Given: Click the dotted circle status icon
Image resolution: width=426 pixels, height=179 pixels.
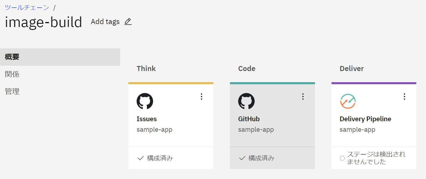Looking at the screenshot, I should coord(342,158).
